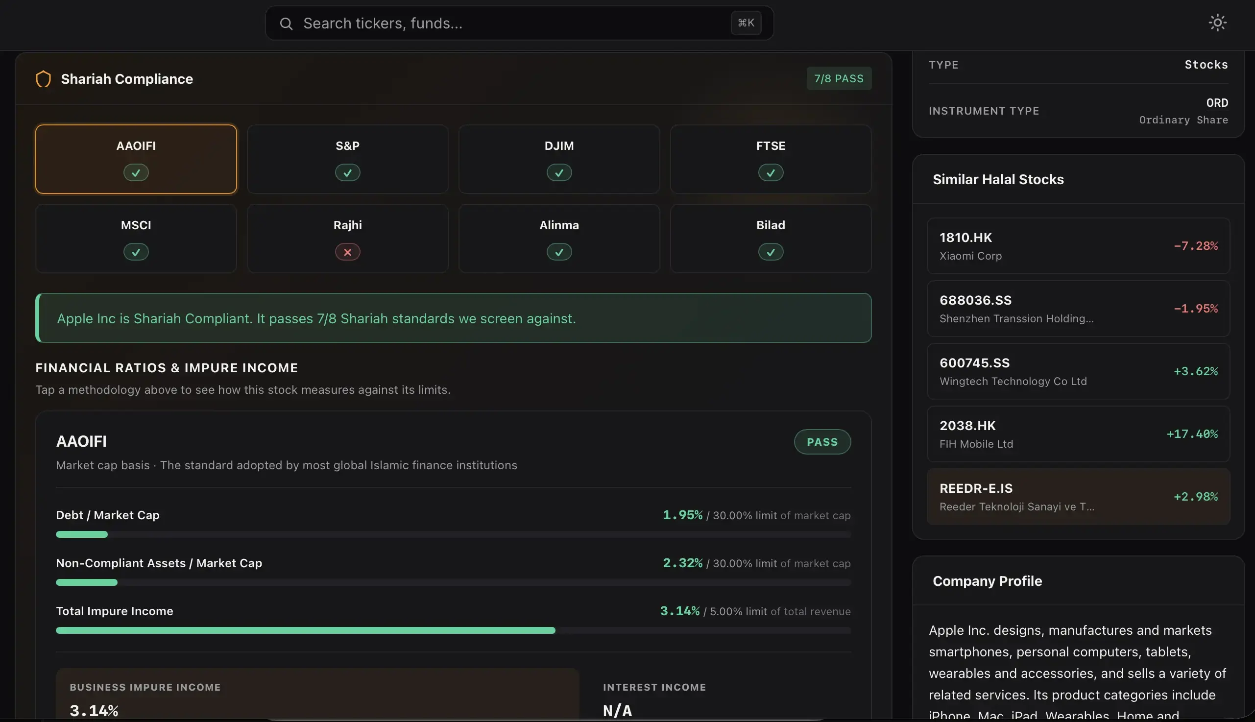This screenshot has width=1255, height=722.
Task: Click the Shariah Compliance shield icon
Action: click(43, 79)
